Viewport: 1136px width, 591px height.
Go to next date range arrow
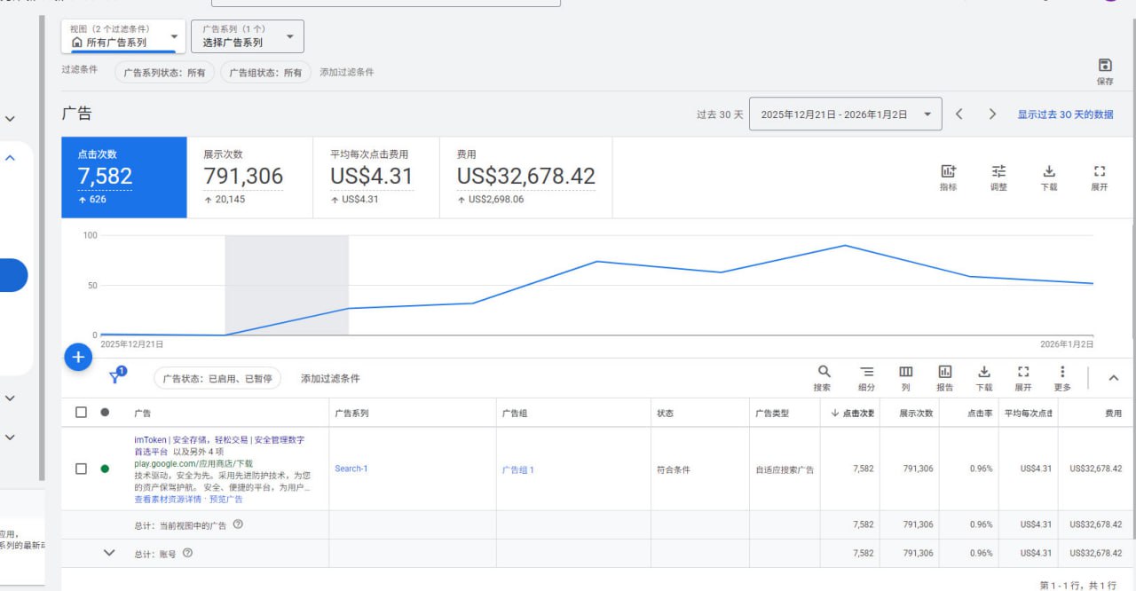[x=992, y=114]
